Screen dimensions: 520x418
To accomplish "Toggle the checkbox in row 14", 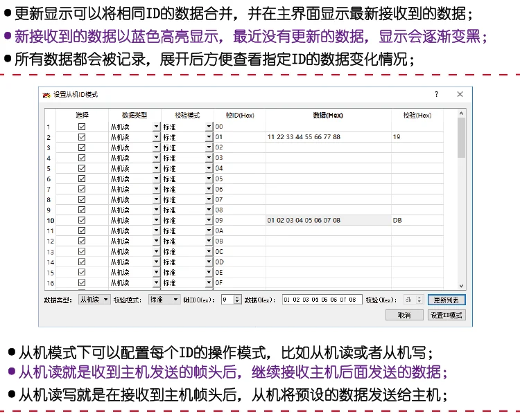I will coord(82,262).
